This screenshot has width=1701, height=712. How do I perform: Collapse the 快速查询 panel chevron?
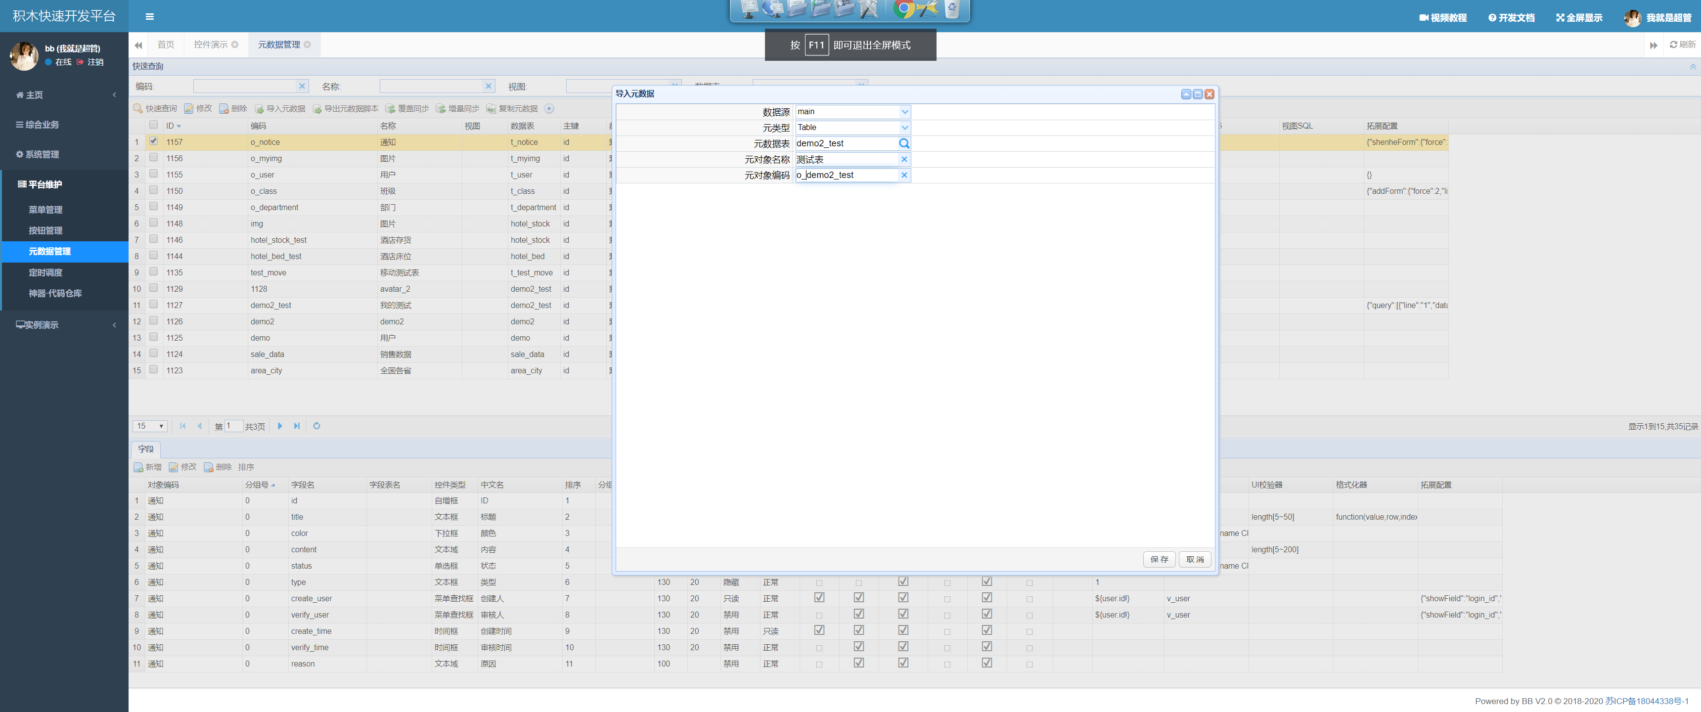click(x=1693, y=66)
